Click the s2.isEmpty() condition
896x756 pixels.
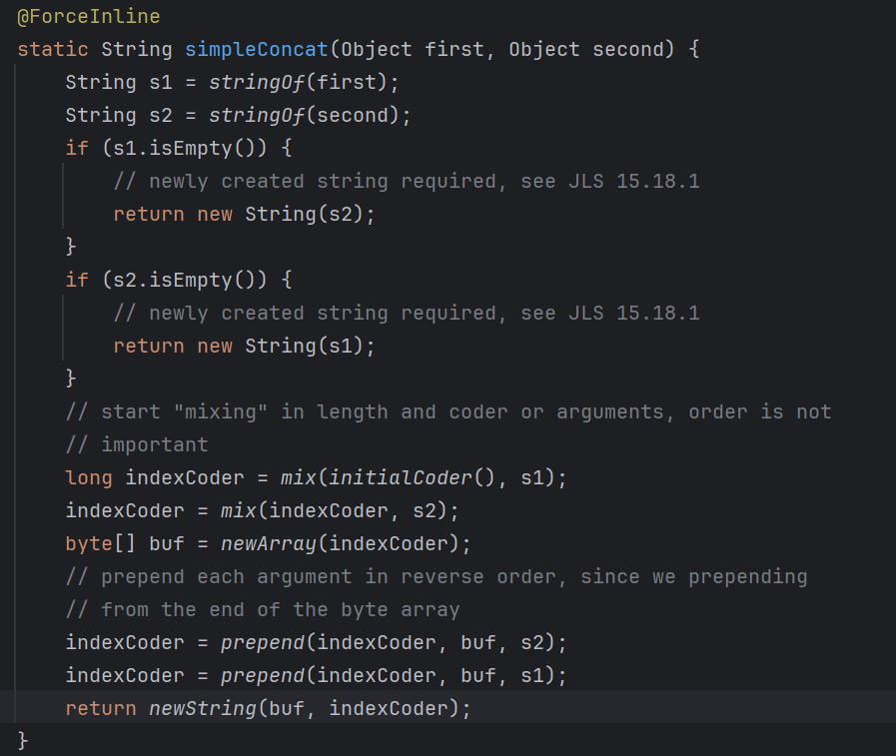tap(184, 280)
